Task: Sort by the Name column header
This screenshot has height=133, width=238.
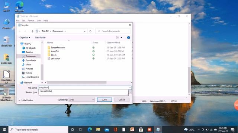Action: click(50, 43)
